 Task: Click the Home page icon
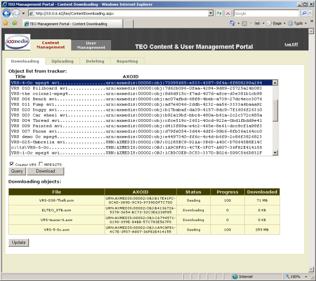coord(232,23)
